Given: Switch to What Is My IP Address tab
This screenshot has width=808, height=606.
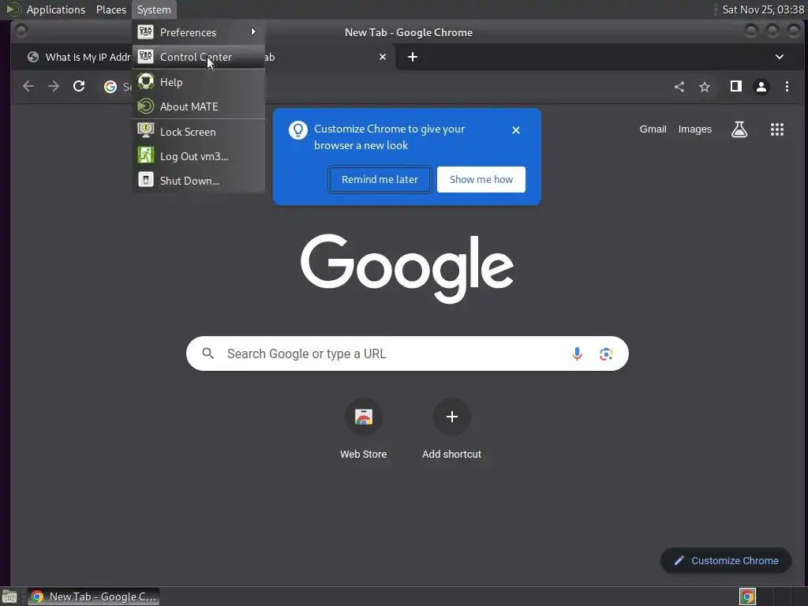Looking at the screenshot, I should [x=80, y=57].
